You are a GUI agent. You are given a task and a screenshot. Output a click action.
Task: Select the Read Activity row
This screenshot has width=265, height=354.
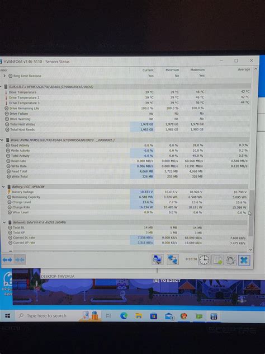tap(127, 146)
